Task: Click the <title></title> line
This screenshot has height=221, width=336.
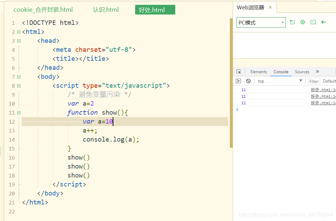Action: (81, 59)
